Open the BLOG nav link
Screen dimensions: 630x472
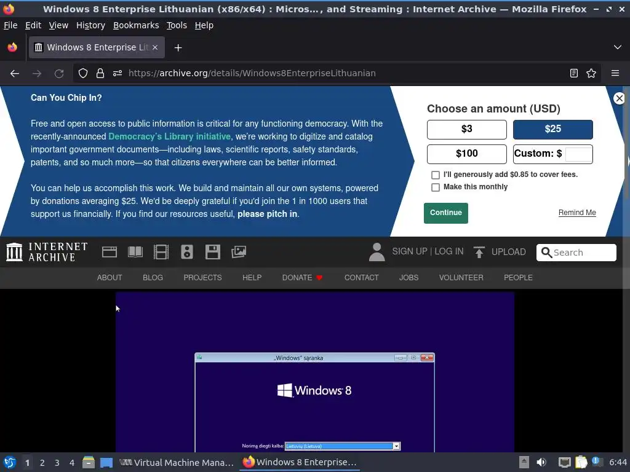(x=153, y=278)
